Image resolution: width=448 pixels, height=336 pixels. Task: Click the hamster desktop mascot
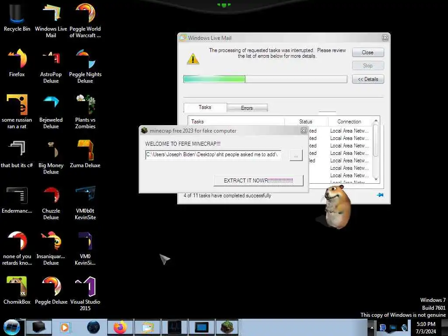[x=337, y=206]
